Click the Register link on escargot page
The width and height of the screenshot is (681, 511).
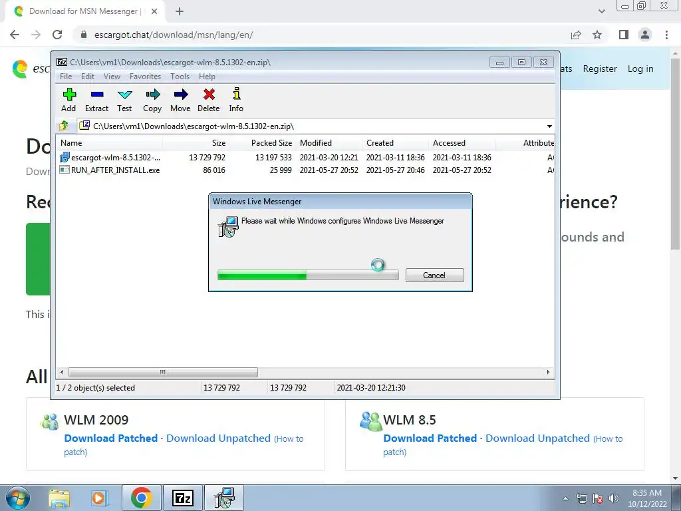pos(600,69)
